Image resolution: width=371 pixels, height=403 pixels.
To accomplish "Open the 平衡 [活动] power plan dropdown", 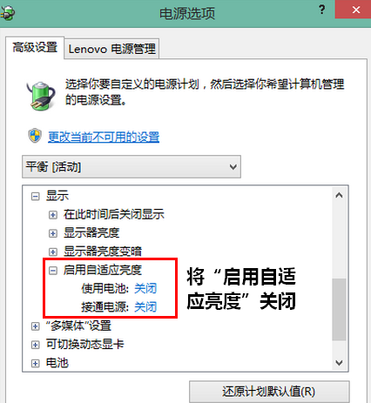I will point(132,167).
